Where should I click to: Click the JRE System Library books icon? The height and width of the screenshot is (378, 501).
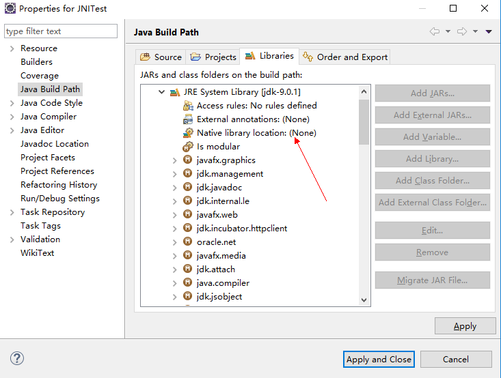[175, 93]
